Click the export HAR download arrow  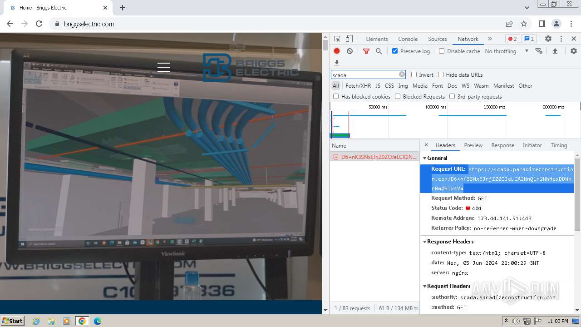click(337, 63)
